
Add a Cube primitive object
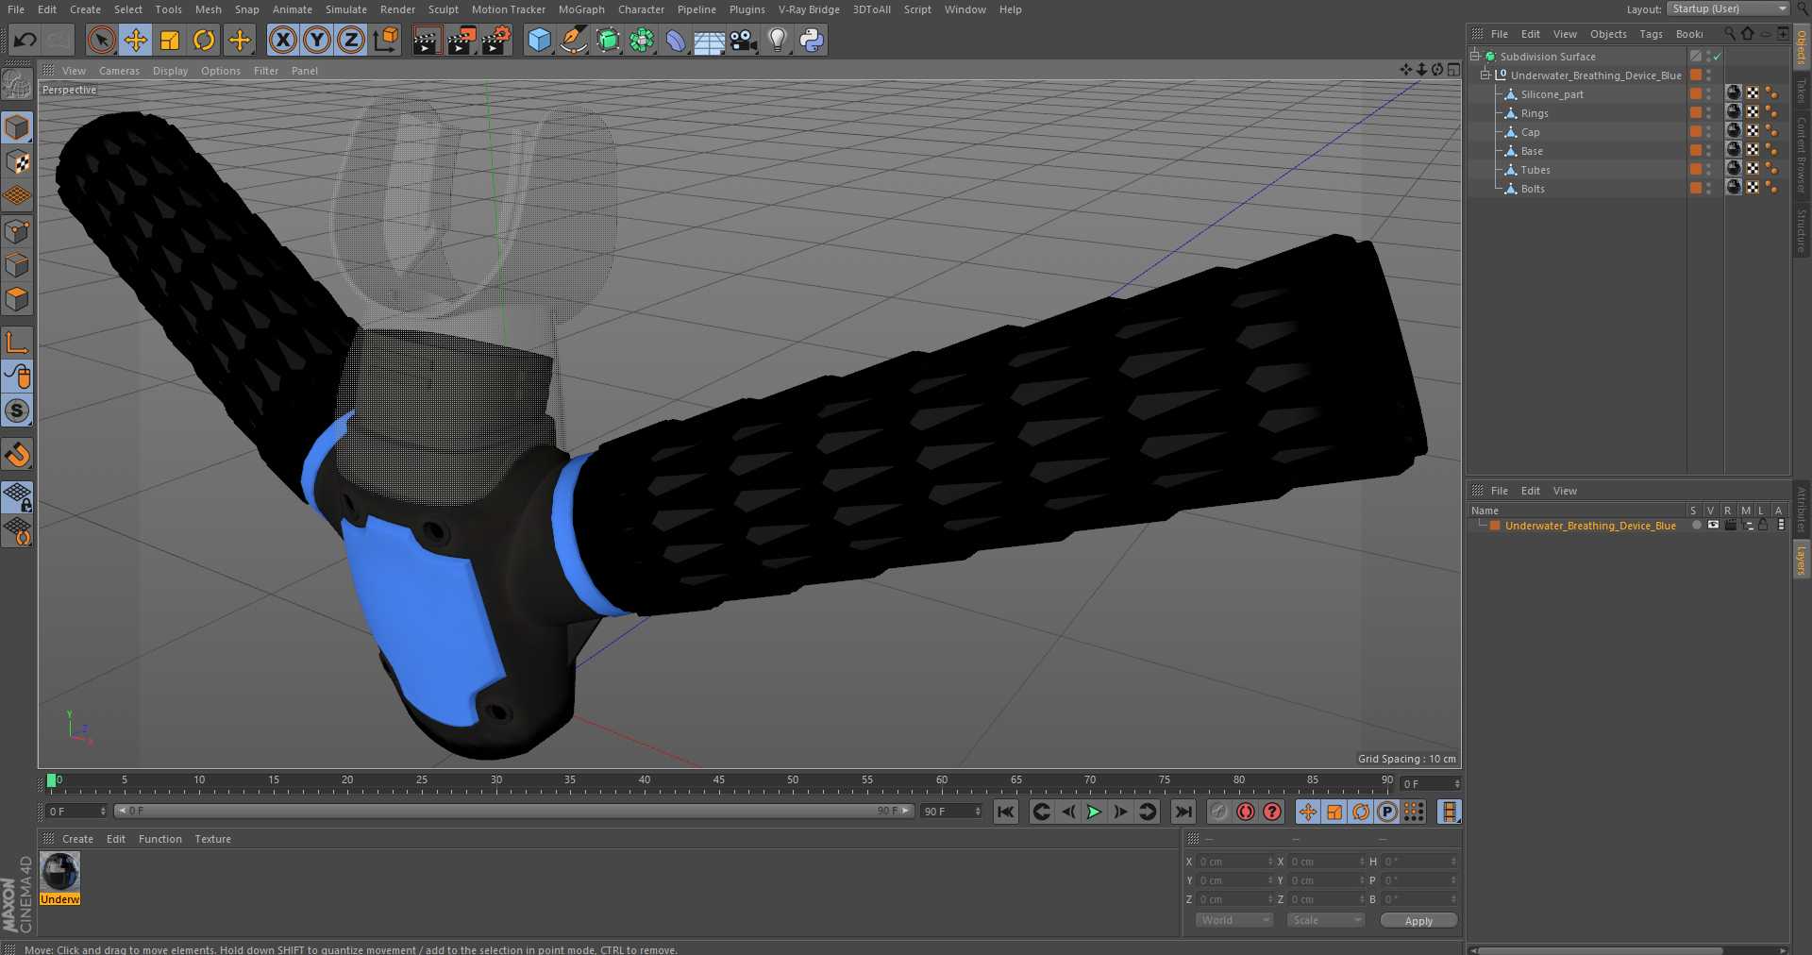point(539,40)
